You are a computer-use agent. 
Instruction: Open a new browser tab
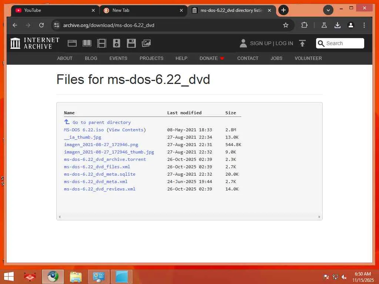284,10
